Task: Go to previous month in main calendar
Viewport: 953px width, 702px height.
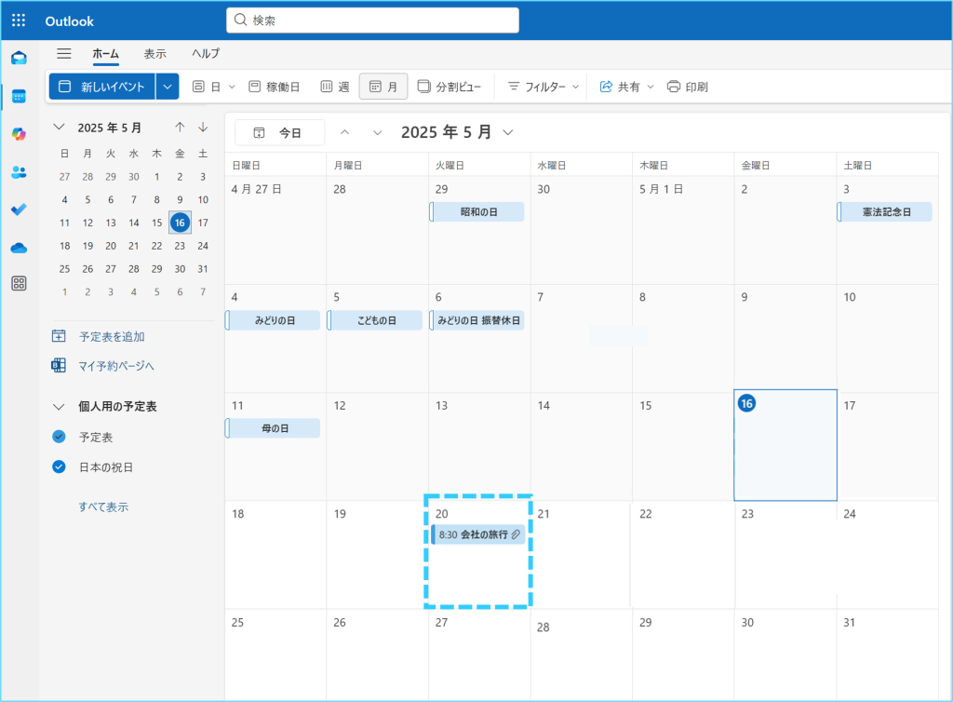Action: [344, 132]
